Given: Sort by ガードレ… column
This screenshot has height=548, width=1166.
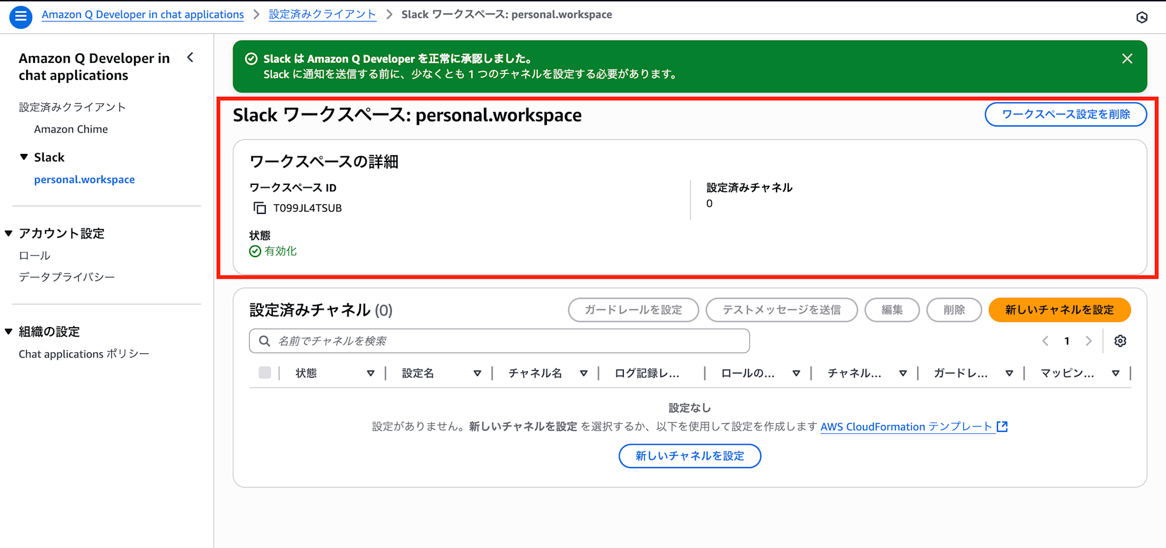Looking at the screenshot, I should (1009, 374).
